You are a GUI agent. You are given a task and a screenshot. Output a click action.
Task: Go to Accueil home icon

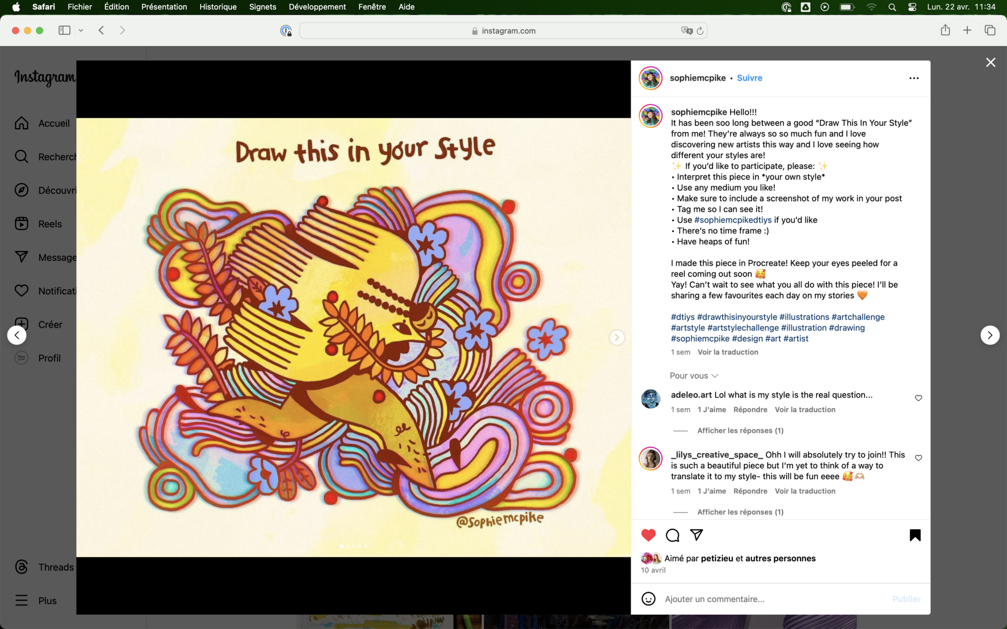[x=22, y=123]
